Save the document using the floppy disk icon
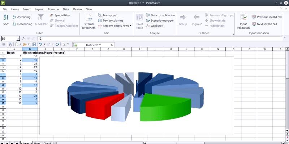Image resolution: width=289 pixels, height=144 pixels. pyautogui.click(x=34, y=44)
